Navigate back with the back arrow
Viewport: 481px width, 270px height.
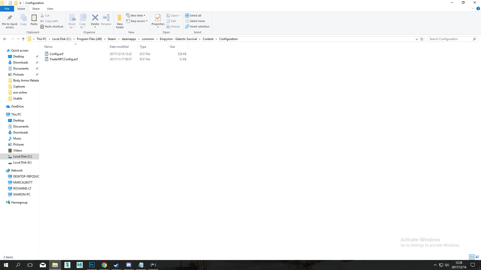pos(5,39)
